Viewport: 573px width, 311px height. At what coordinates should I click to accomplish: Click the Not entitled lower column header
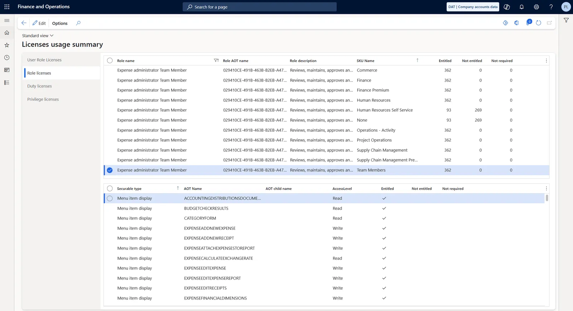click(422, 189)
